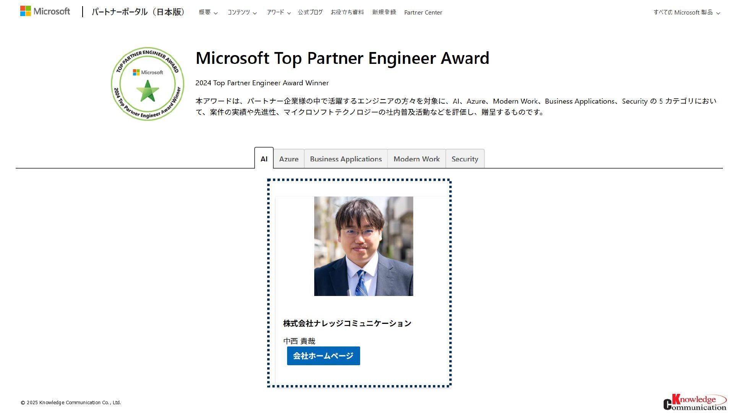Screen dimensions: 734x413
Task: Click the Microsoft logo in header
Action: point(45,11)
